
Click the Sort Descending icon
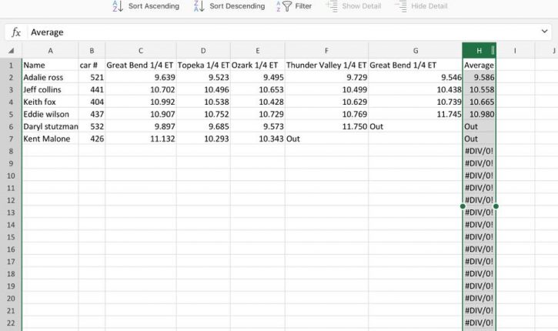(x=199, y=6)
